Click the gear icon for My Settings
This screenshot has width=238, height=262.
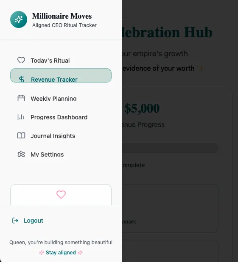click(21, 154)
